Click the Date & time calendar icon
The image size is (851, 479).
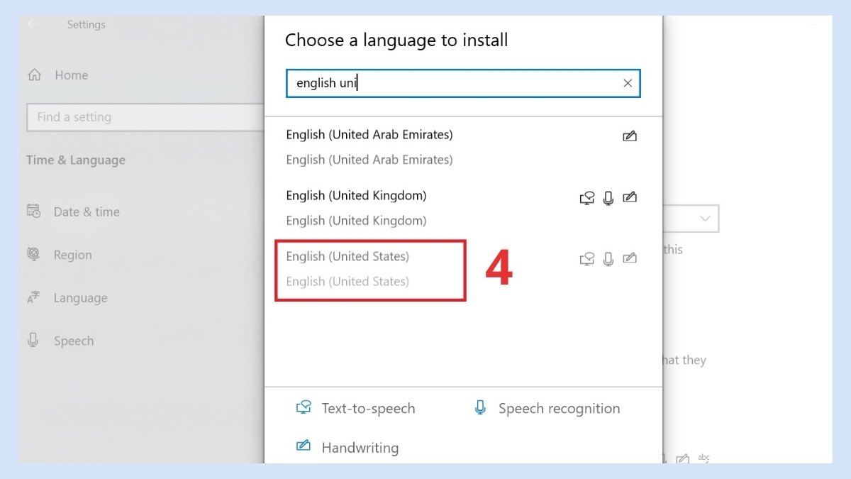tap(33, 211)
